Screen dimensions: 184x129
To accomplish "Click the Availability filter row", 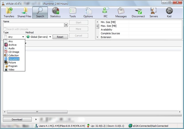I will (x=141, y=30).
